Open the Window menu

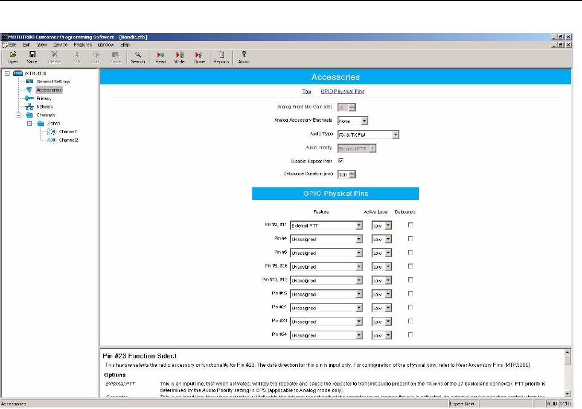click(106, 45)
